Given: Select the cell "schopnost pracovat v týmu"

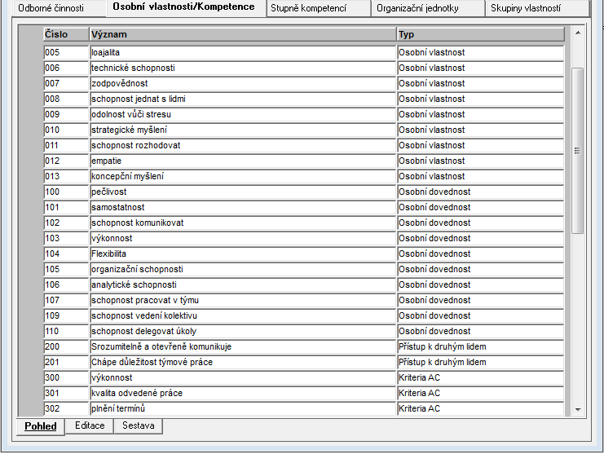Looking at the screenshot, I should click(243, 300).
